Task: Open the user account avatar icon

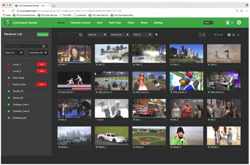Action: click(x=227, y=22)
